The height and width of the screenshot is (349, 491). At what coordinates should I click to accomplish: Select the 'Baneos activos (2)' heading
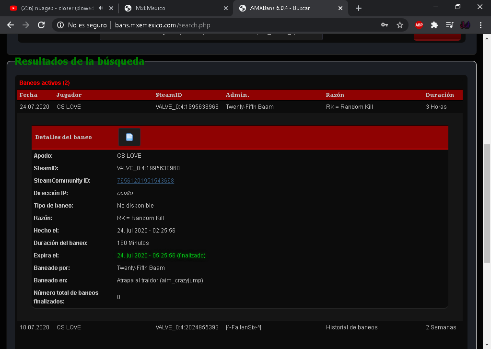45,83
